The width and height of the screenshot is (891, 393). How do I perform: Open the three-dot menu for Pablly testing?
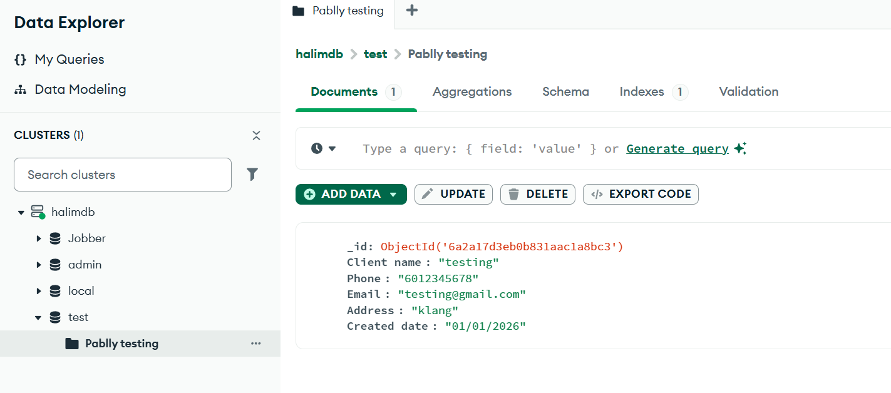(255, 344)
